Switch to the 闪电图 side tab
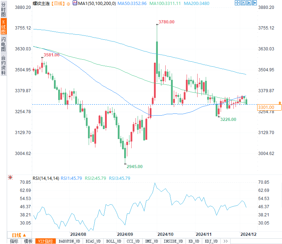282x244 pixels. [x=4, y=44]
